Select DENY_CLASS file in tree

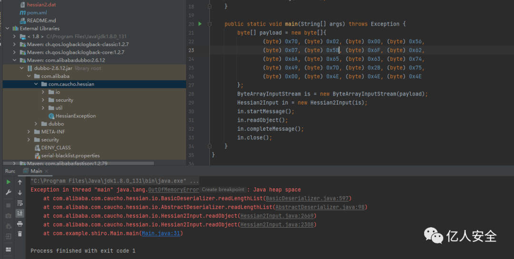point(56,148)
